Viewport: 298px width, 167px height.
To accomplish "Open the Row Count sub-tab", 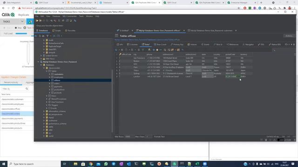I will (160, 45).
